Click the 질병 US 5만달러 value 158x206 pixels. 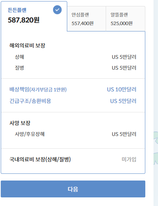click(x=124, y=68)
